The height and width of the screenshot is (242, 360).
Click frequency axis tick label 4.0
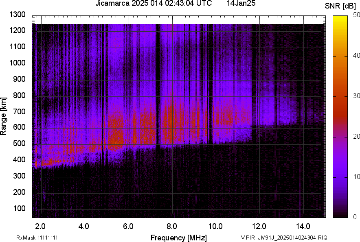click(x=83, y=227)
